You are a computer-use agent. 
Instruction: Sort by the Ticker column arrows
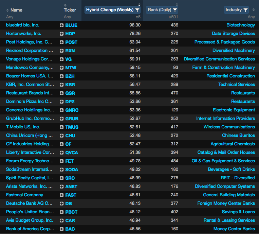point(65,5)
